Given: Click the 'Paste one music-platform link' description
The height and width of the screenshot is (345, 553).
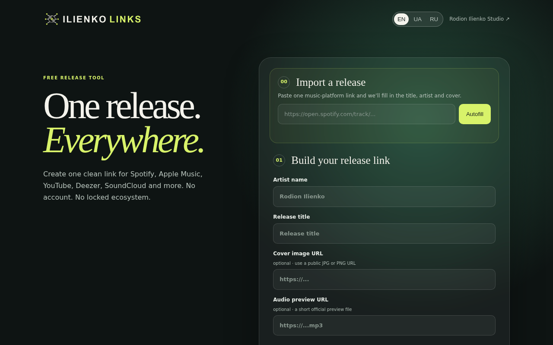Looking at the screenshot, I should pos(369,96).
